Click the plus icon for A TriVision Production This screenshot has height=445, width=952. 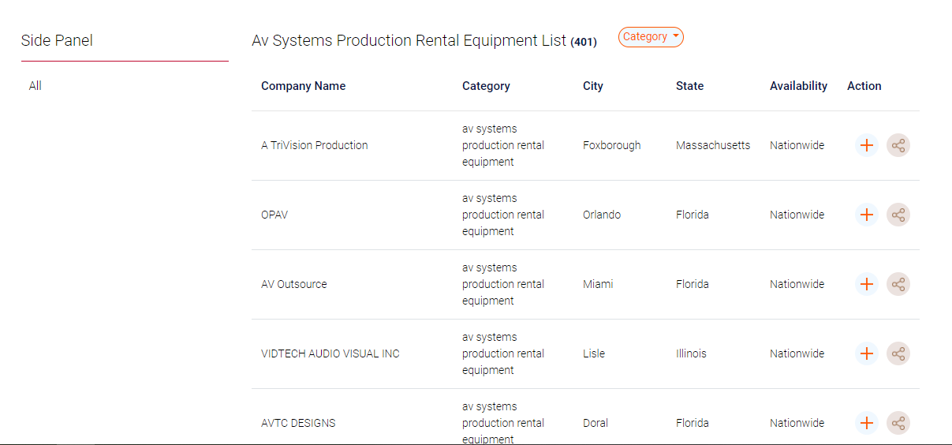click(x=866, y=145)
